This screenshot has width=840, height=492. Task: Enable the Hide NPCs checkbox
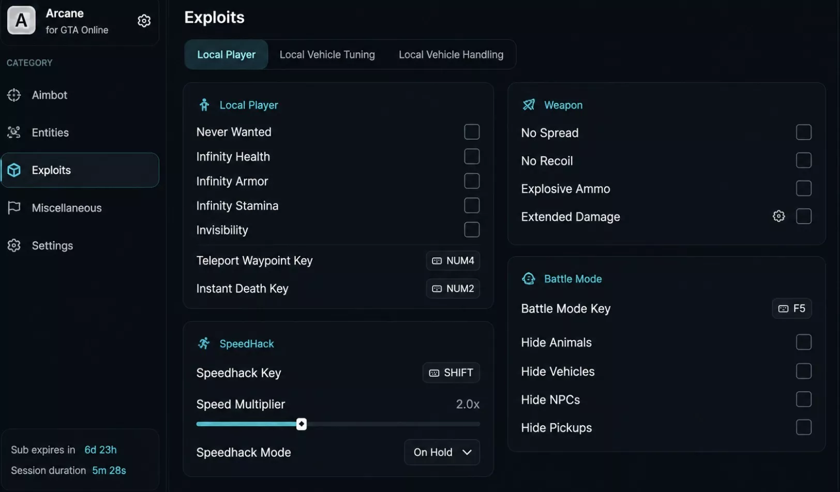pyautogui.click(x=803, y=399)
